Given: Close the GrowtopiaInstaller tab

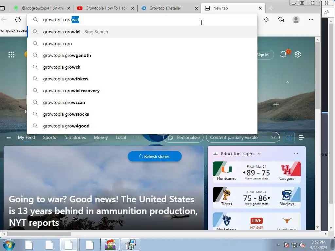Looking at the screenshot, I should click(196, 8).
